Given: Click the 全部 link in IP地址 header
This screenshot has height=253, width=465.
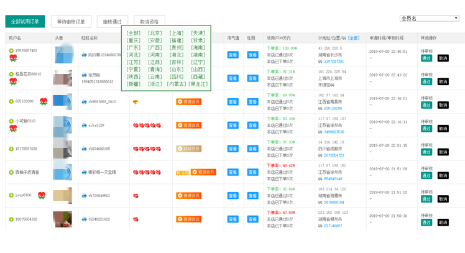Looking at the screenshot, I should click(354, 39).
